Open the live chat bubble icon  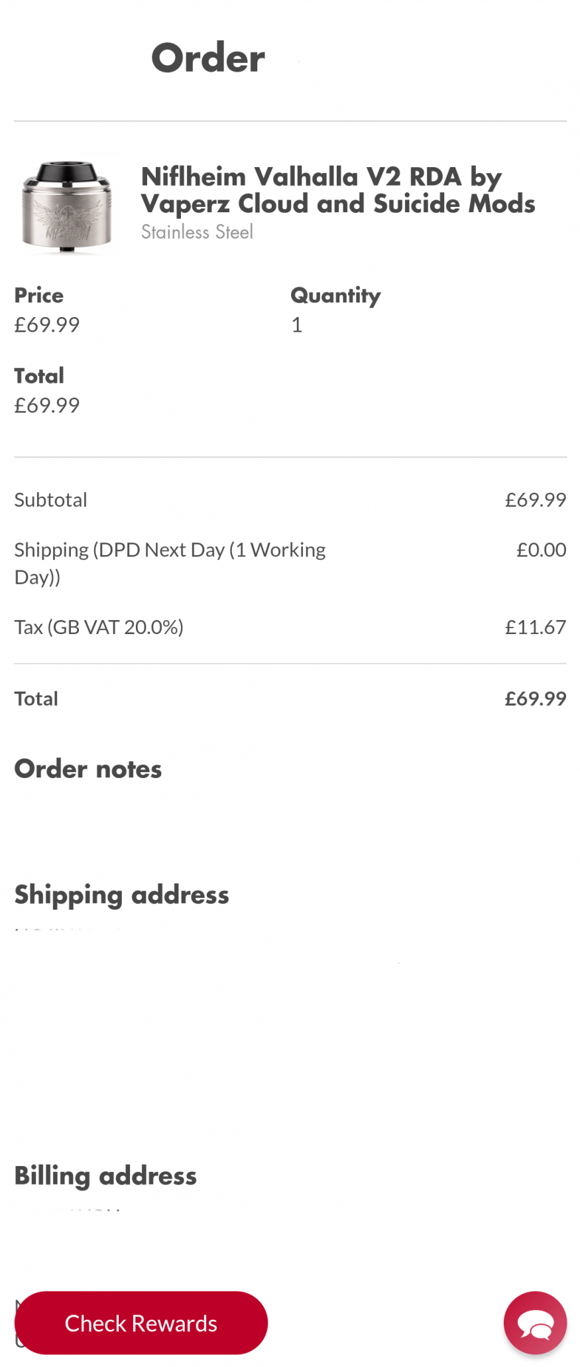534,1323
